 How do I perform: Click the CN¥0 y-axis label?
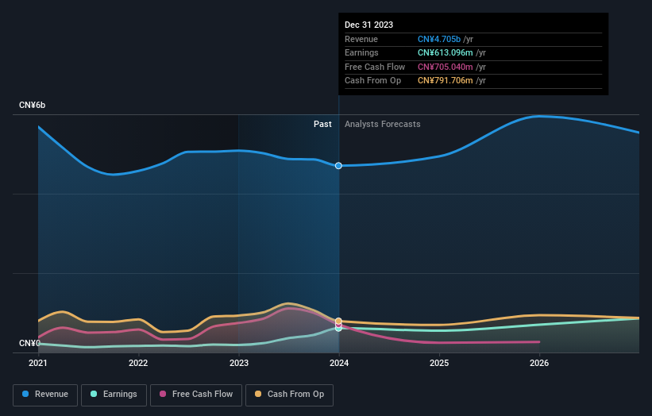29,343
